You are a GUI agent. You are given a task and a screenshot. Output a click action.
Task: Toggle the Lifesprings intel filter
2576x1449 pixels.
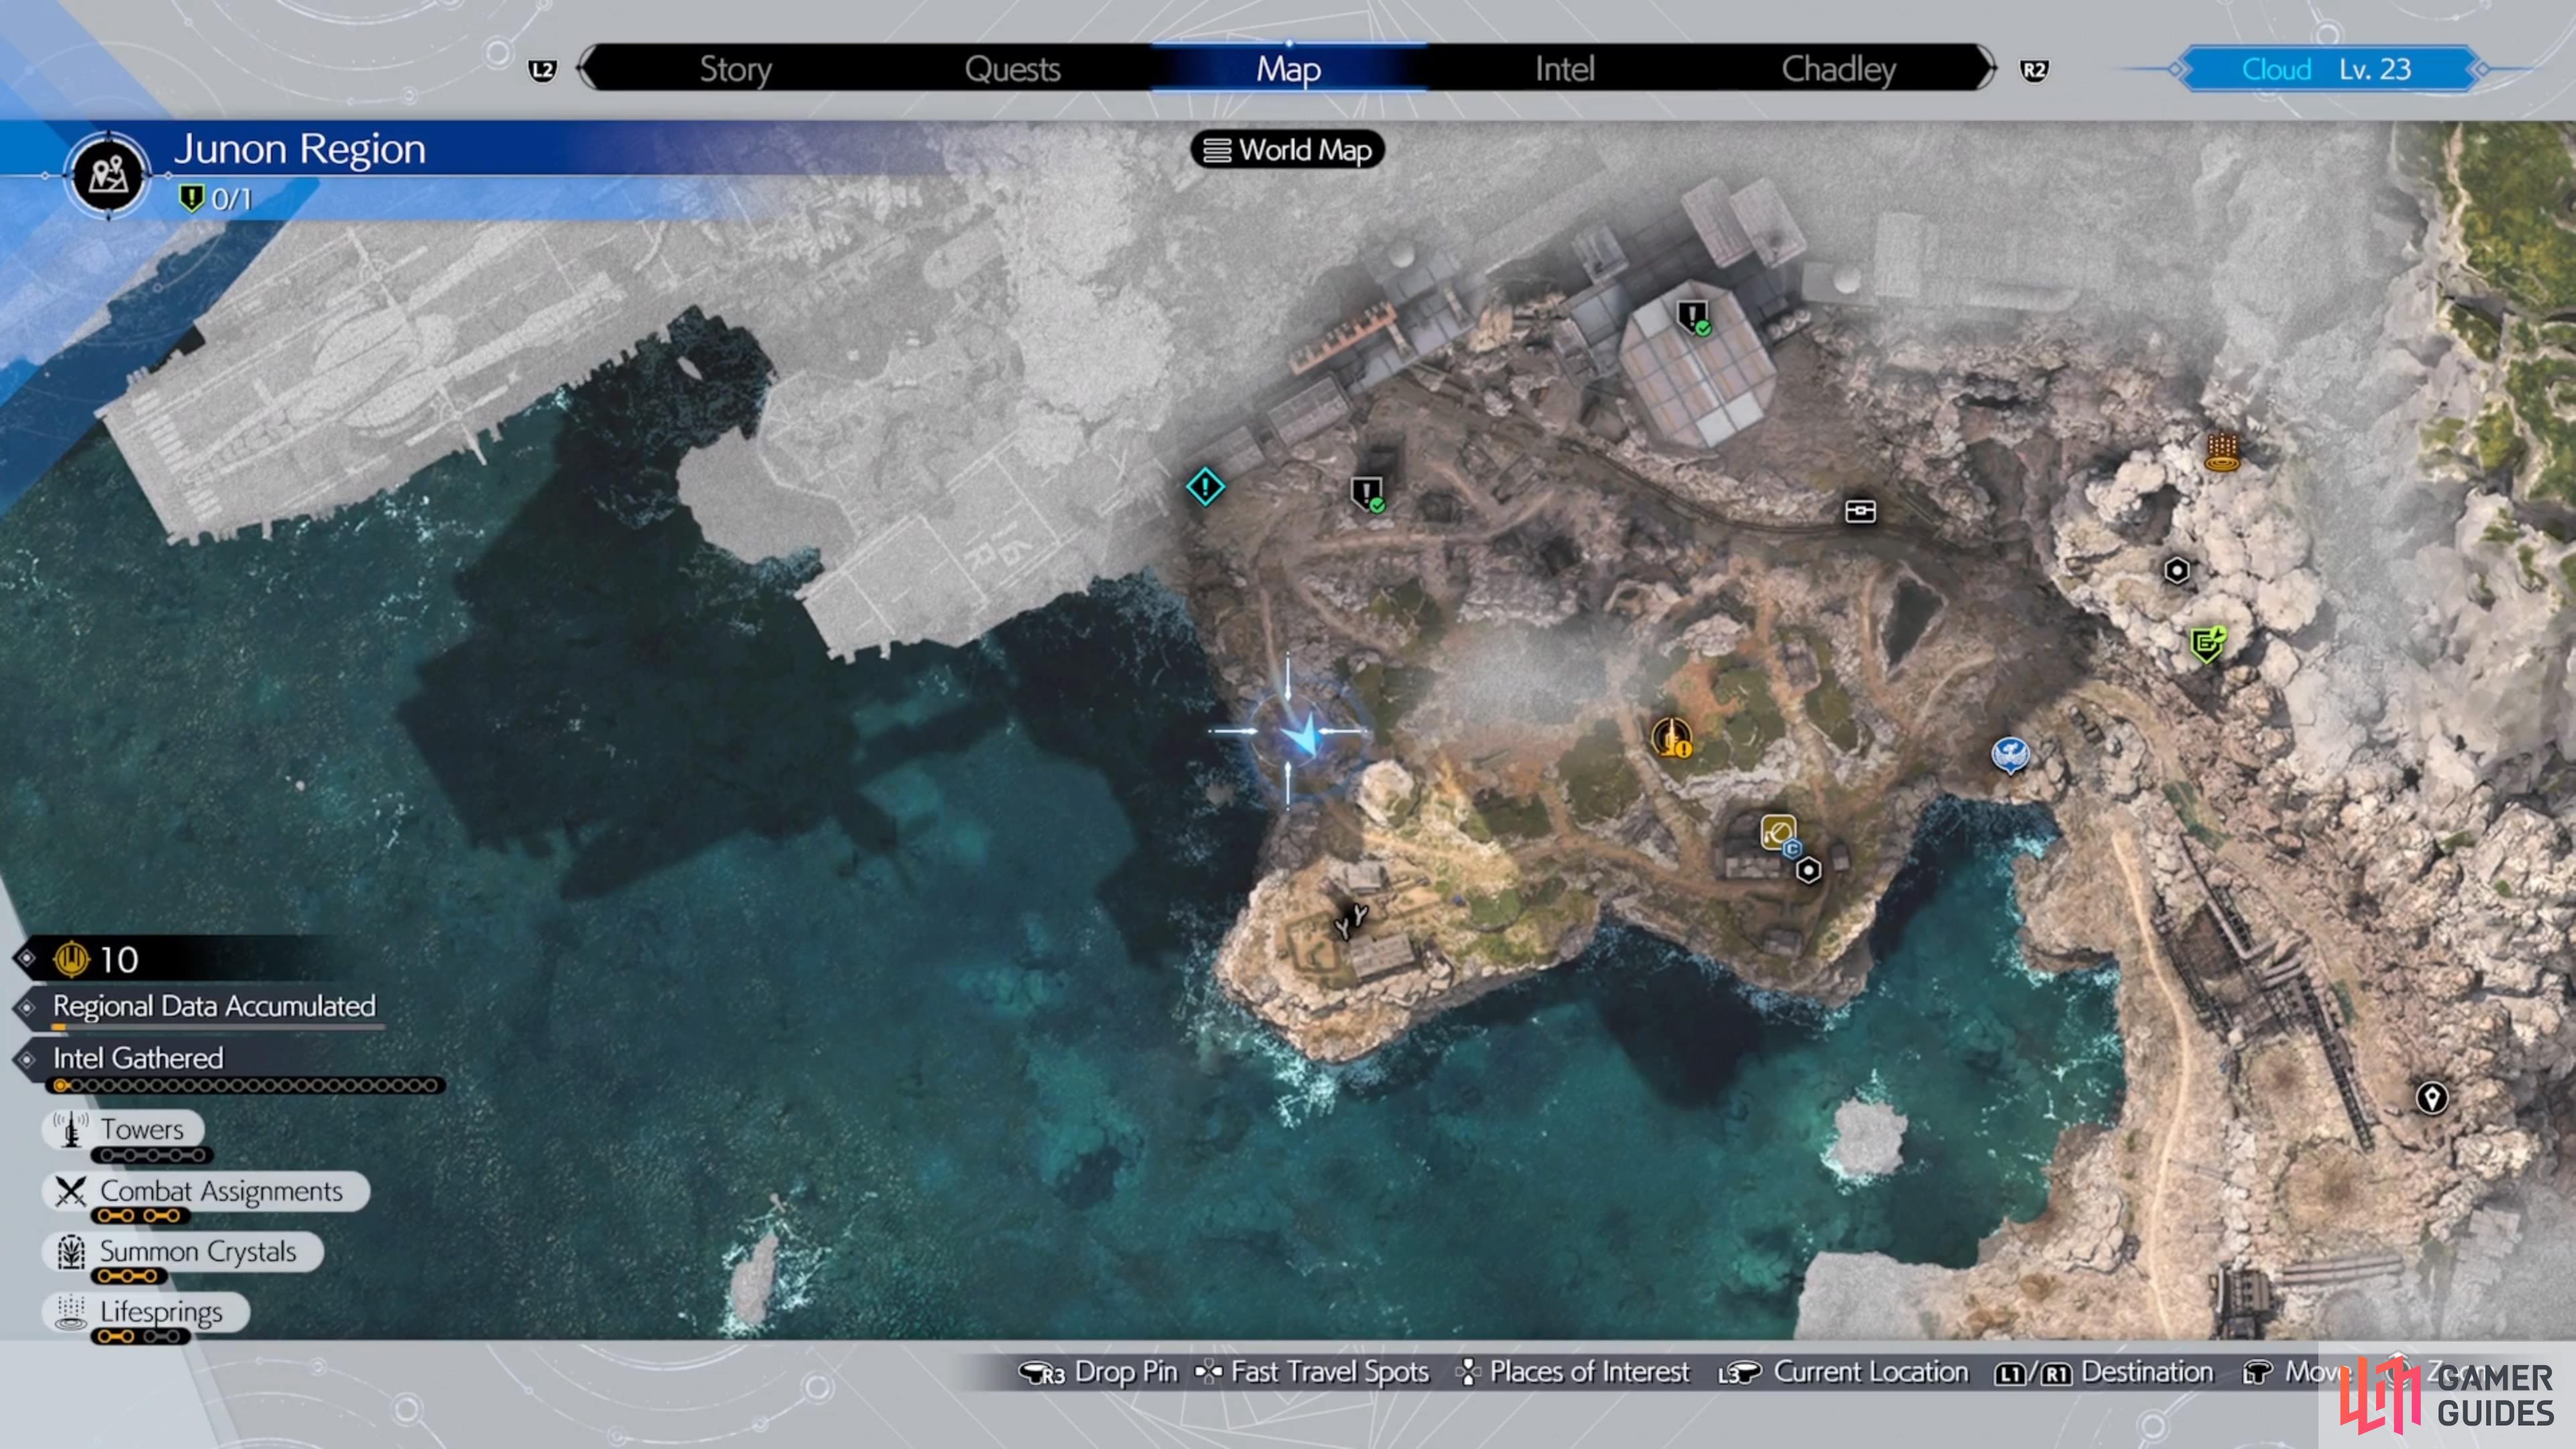[x=146, y=1311]
